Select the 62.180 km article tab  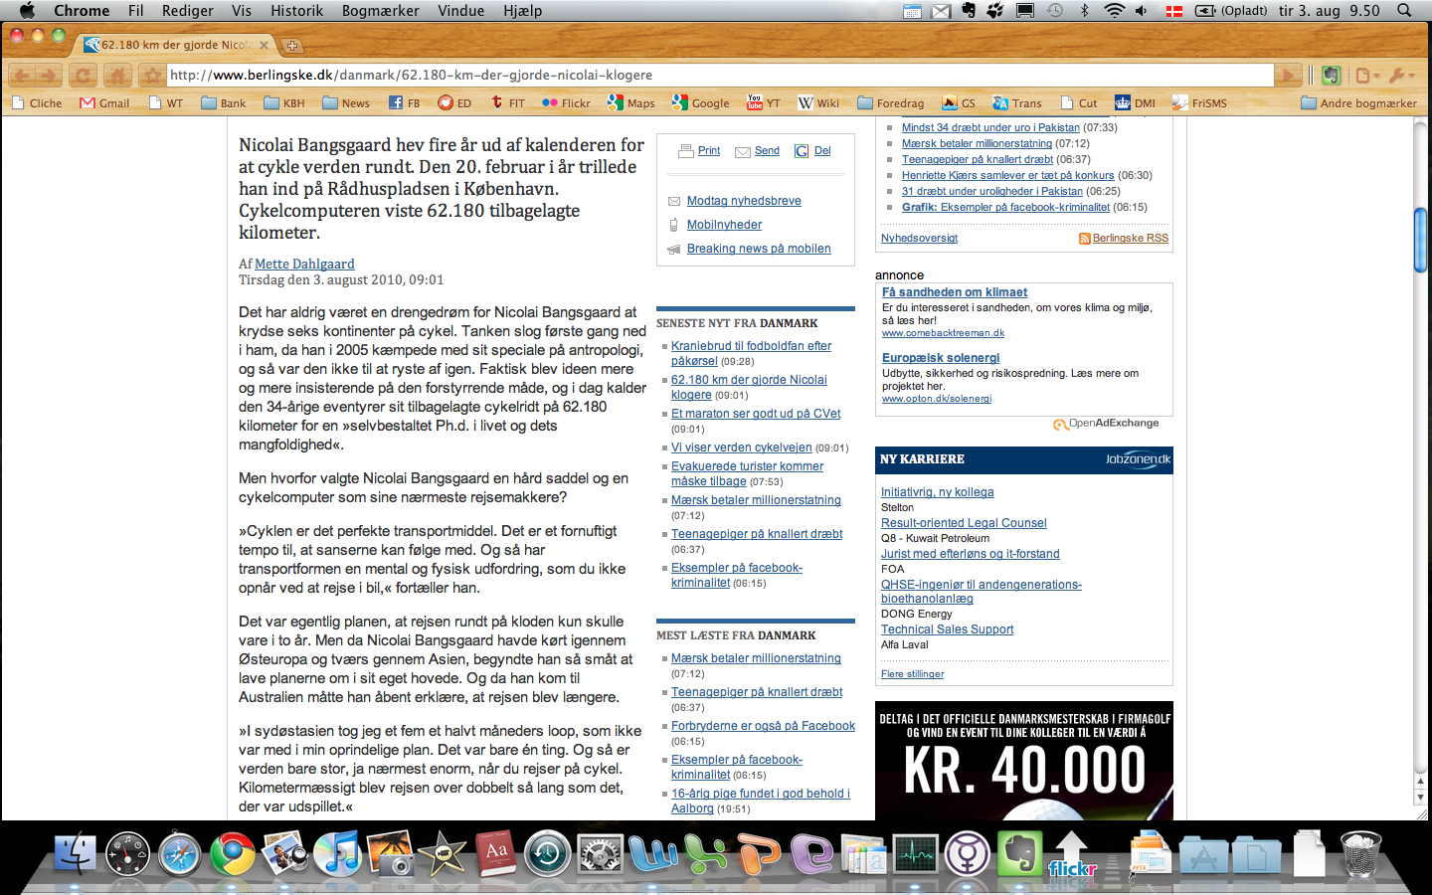[x=177, y=45]
